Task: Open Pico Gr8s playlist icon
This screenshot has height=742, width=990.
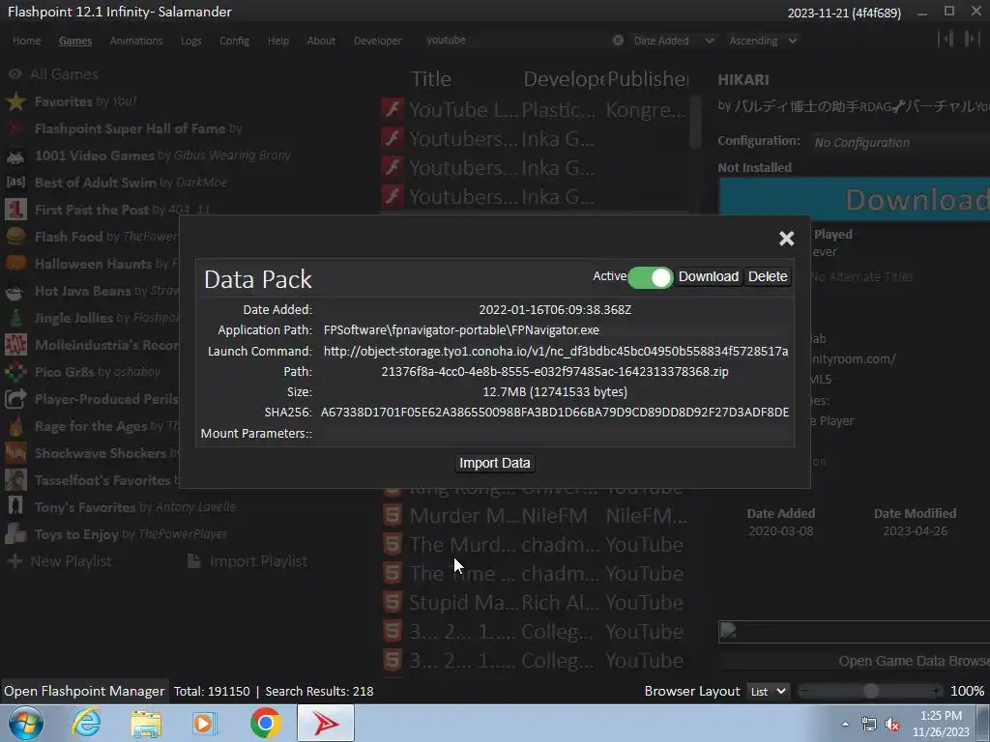Action: point(15,372)
